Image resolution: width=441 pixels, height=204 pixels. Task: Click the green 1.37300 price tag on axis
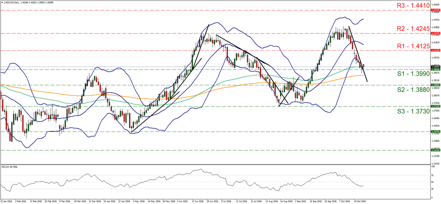435,107
